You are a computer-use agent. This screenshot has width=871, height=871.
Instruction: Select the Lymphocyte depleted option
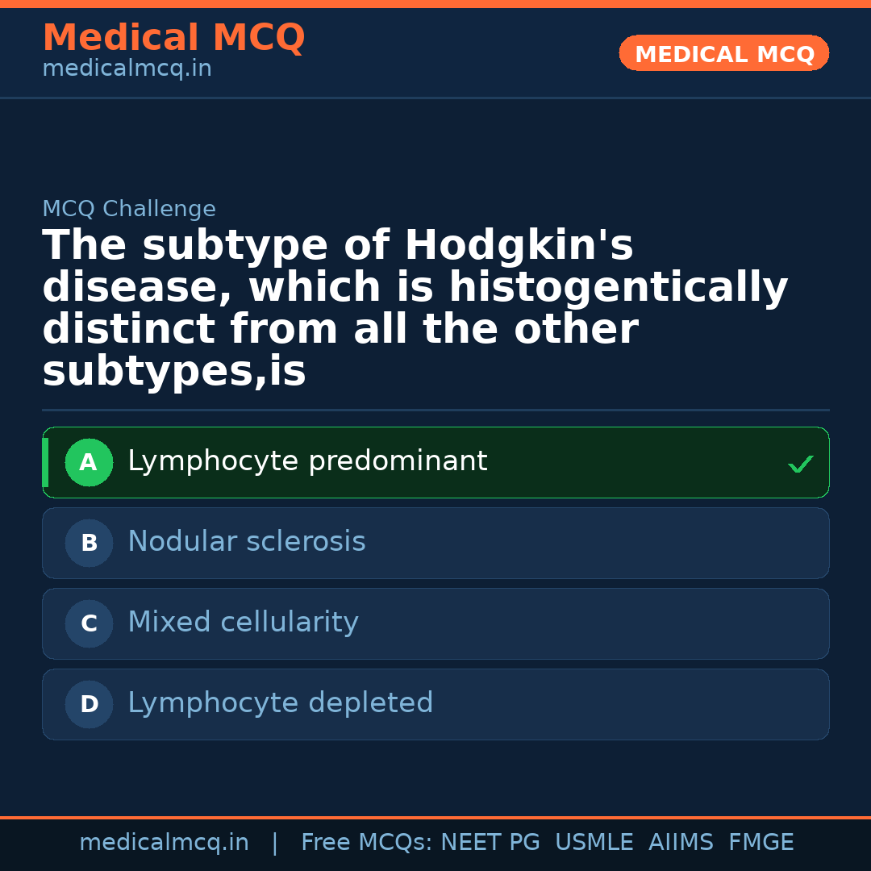coord(280,703)
